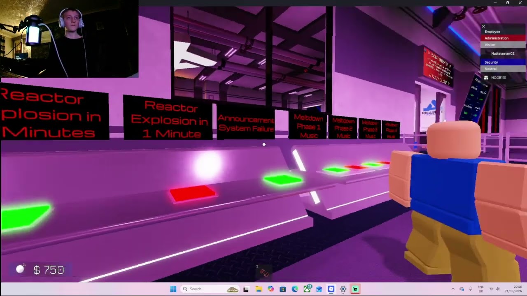Click player Nuttelaman02 in the list

coord(503,53)
